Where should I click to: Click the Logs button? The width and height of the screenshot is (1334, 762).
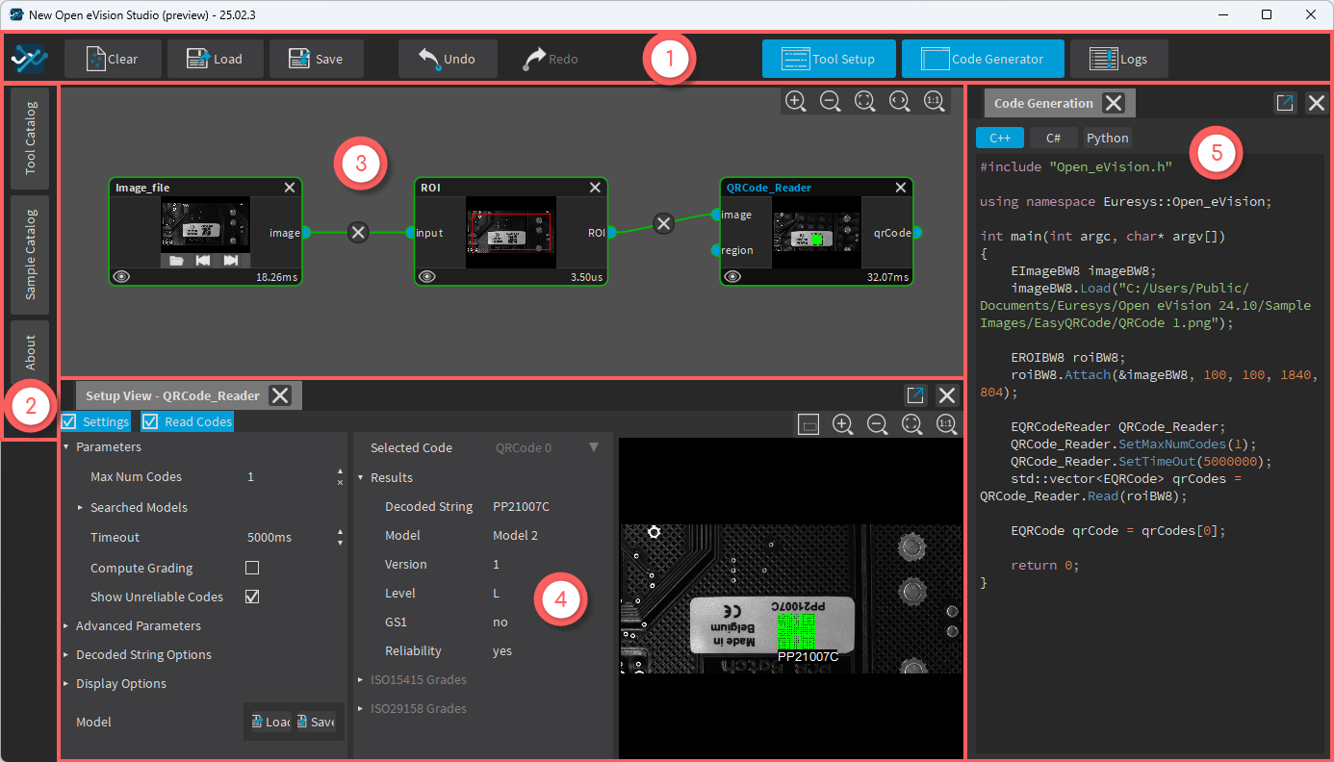pyautogui.click(x=1118, y=59)
